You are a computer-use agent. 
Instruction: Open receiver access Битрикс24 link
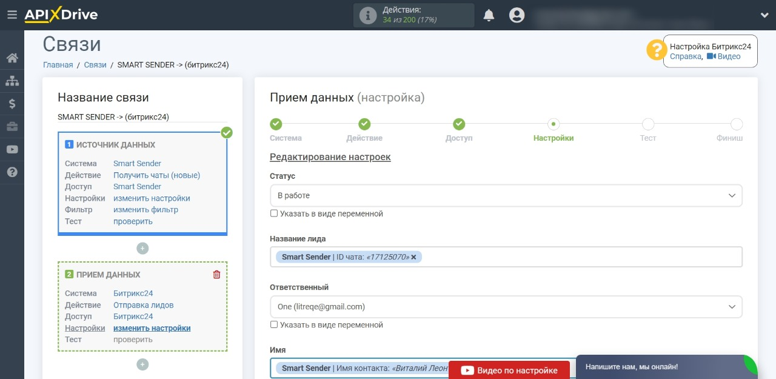133,317
